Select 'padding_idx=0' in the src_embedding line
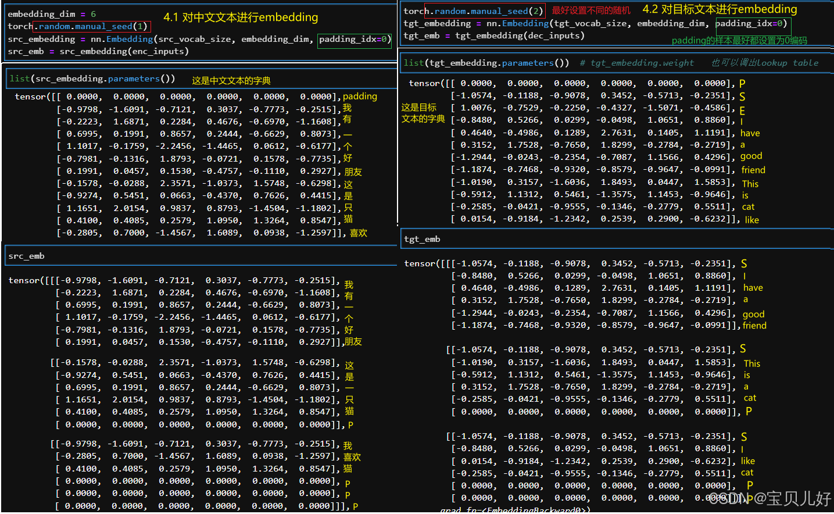The height and width of the screenshot is (514, 834). coord(354,40)
